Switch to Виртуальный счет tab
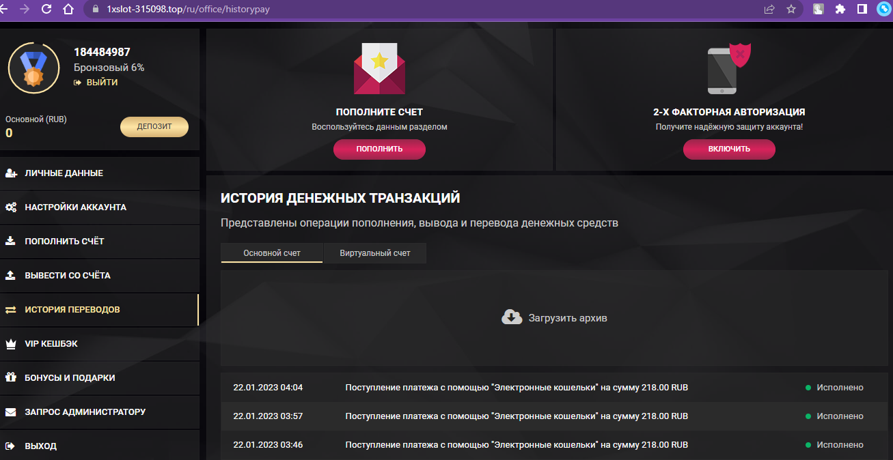This screenshot has width=893, height=460. (375, 253)
